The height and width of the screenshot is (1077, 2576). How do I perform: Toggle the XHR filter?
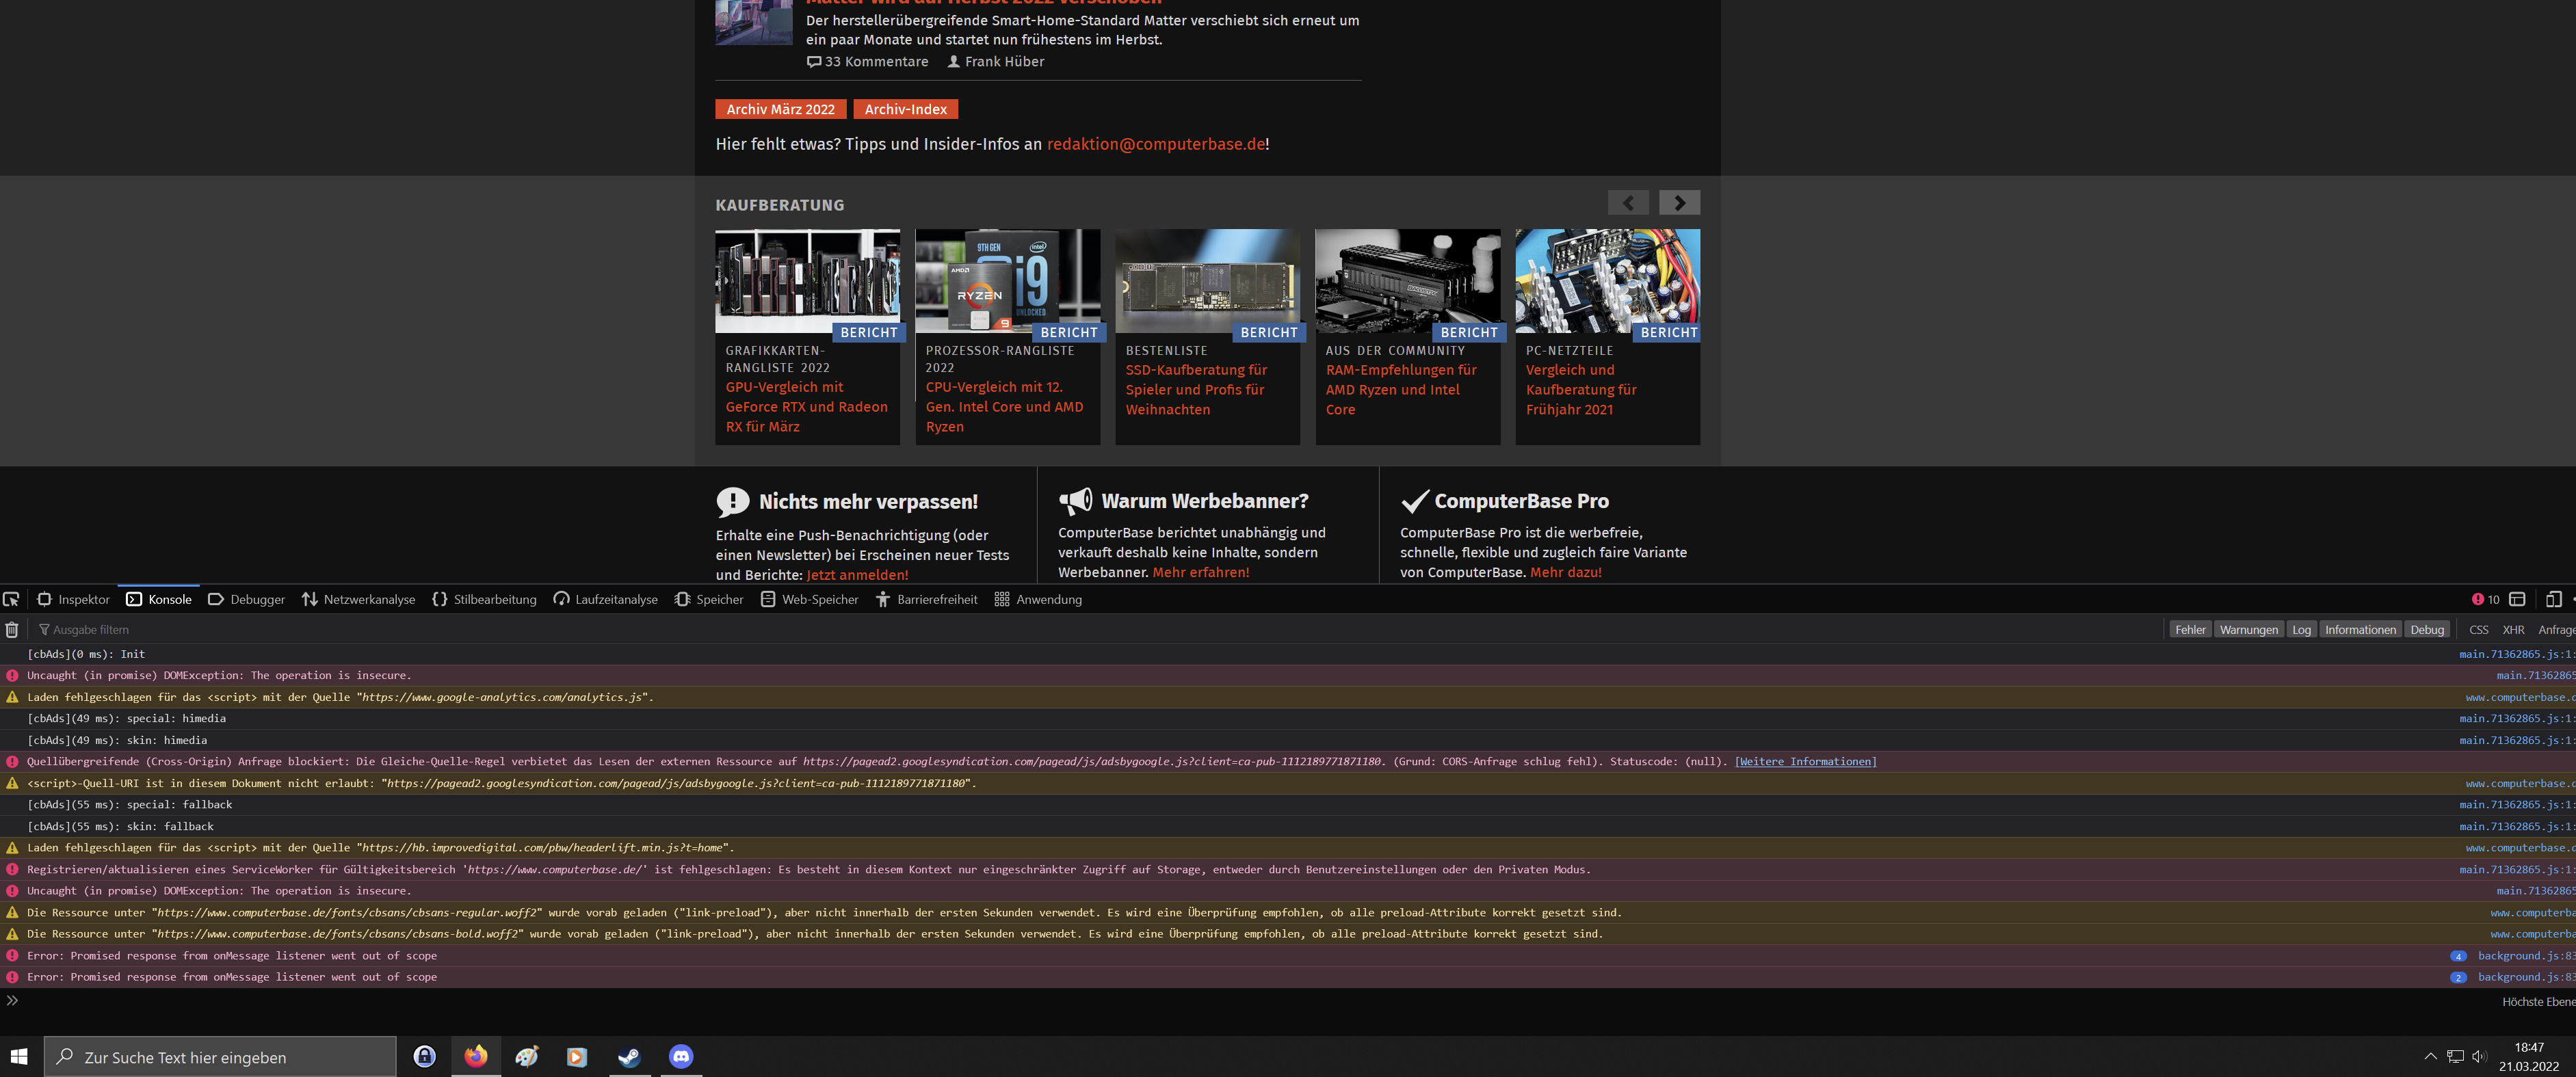(2513, 629)
